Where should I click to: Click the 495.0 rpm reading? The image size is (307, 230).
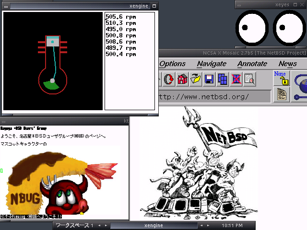121,29
